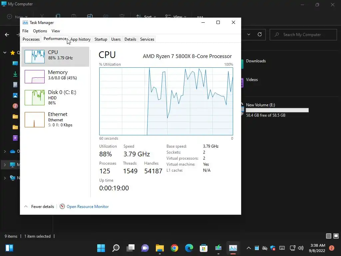Switch to the Processes tab
Image resolution: width=341 pixels, height=256 pixels.
31,39
